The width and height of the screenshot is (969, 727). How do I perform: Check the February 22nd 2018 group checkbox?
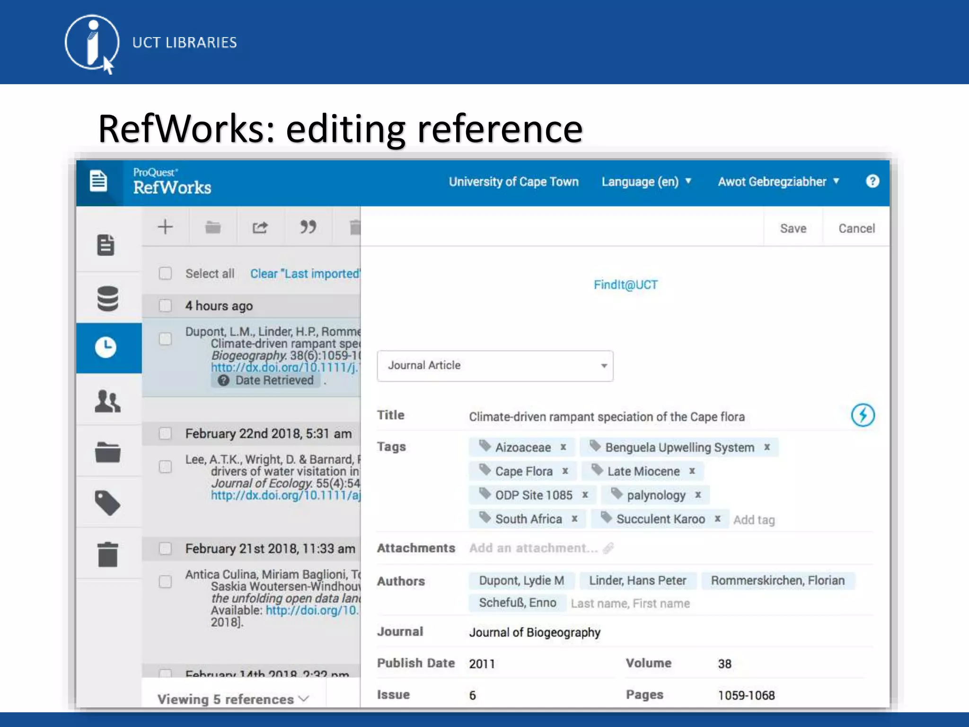(165, 434)
